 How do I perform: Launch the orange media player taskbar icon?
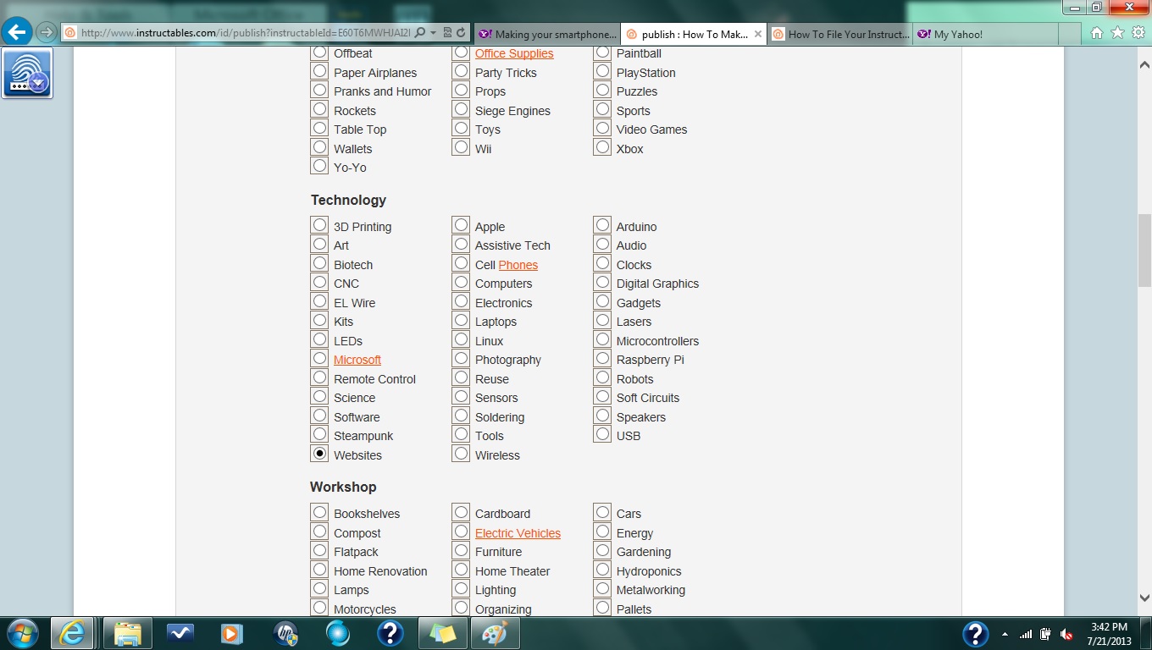(231, 633)
